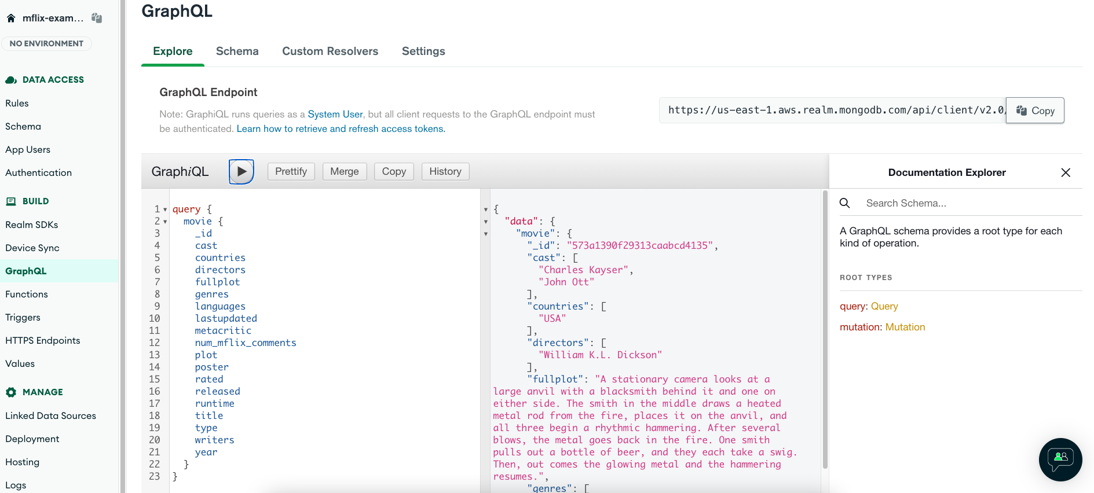
Task: Click the Build section icon
Action: pyautogui.click(x=11, y=201)
